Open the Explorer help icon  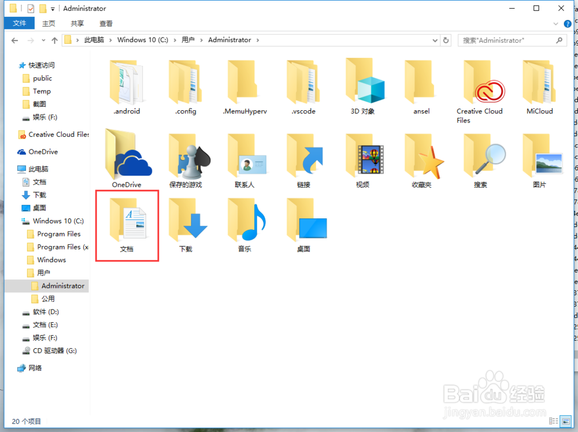[x=568, y=24]
